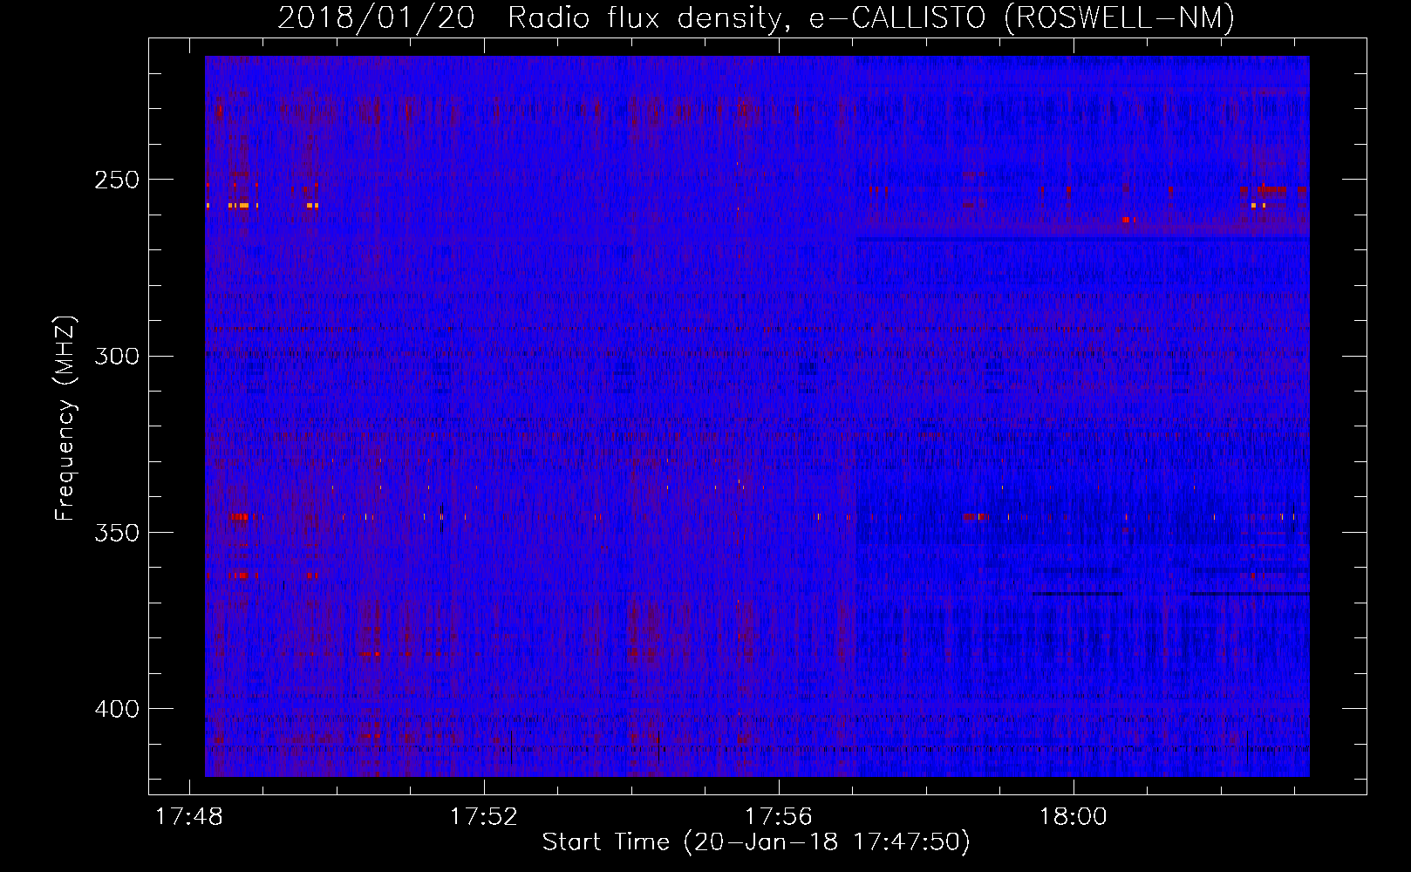Click the 'Frequency (MHZ)' axis label
This screenshot has width=1411, height=872.
point(65,419)
